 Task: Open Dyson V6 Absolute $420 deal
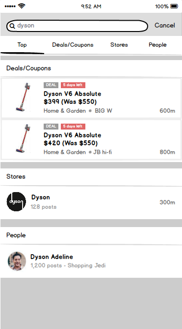click(x=91, y=139)
